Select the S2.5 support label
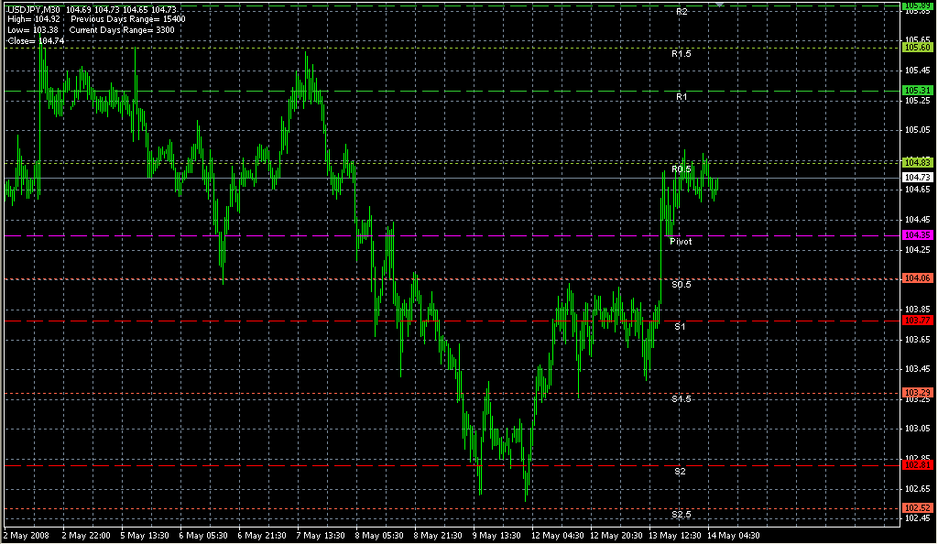Screen dimensions: 938x544 pyautogui.click(x=681, y=514)
